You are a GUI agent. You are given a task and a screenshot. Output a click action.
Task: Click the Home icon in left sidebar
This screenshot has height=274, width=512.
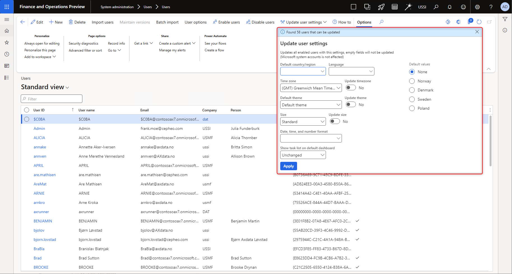(x=7, y=31)
